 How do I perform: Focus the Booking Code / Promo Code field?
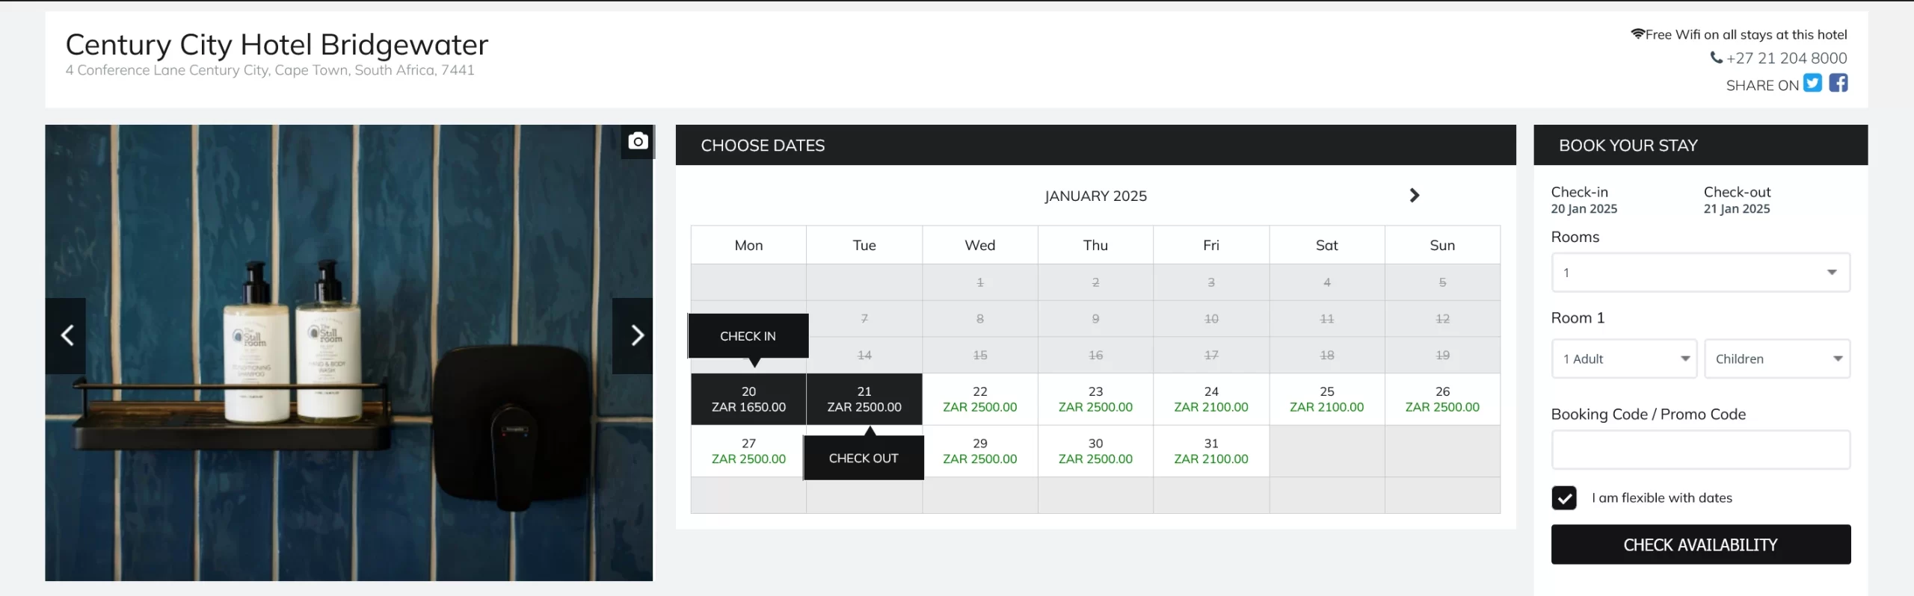pyautogui.click(x=1701, y=450)
